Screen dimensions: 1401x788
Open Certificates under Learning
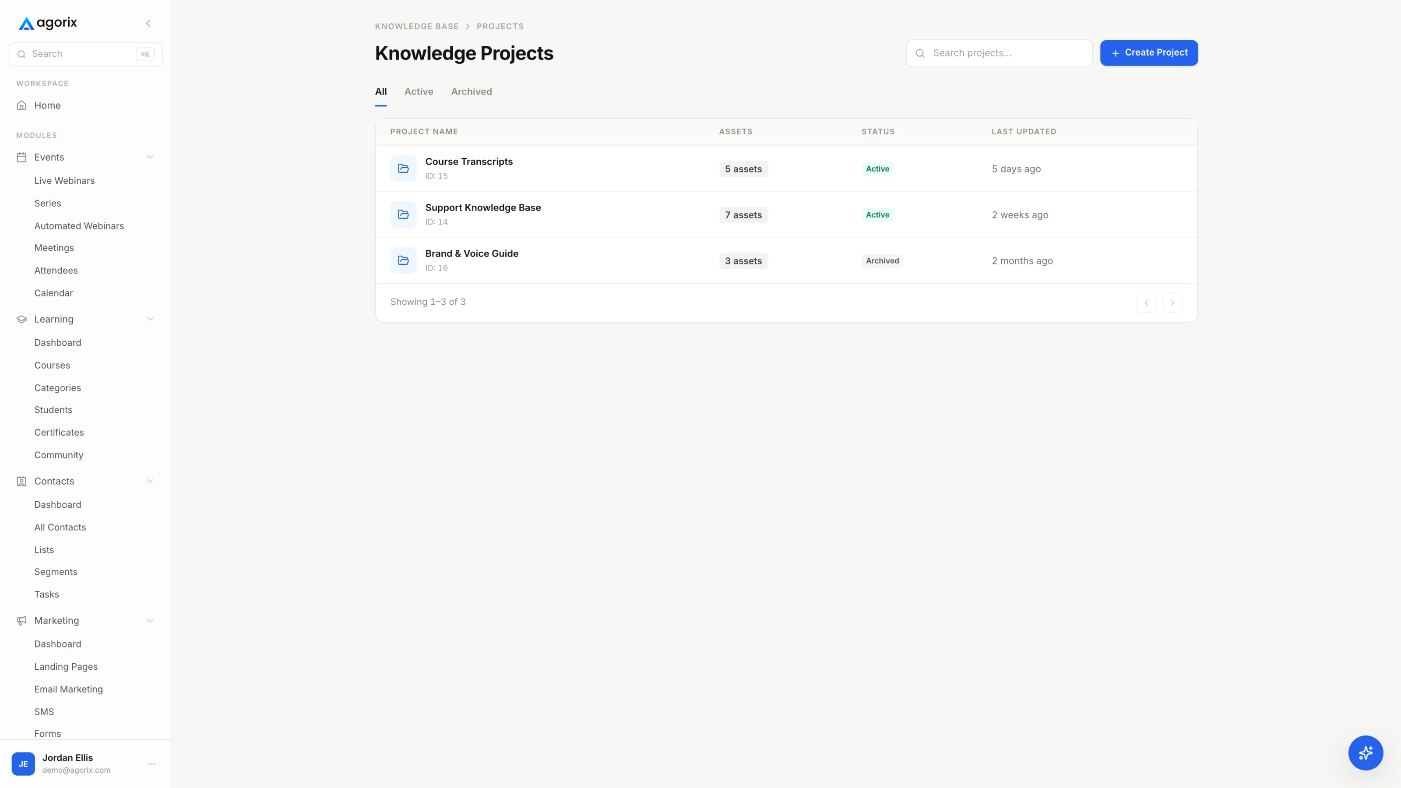(59, 433)
